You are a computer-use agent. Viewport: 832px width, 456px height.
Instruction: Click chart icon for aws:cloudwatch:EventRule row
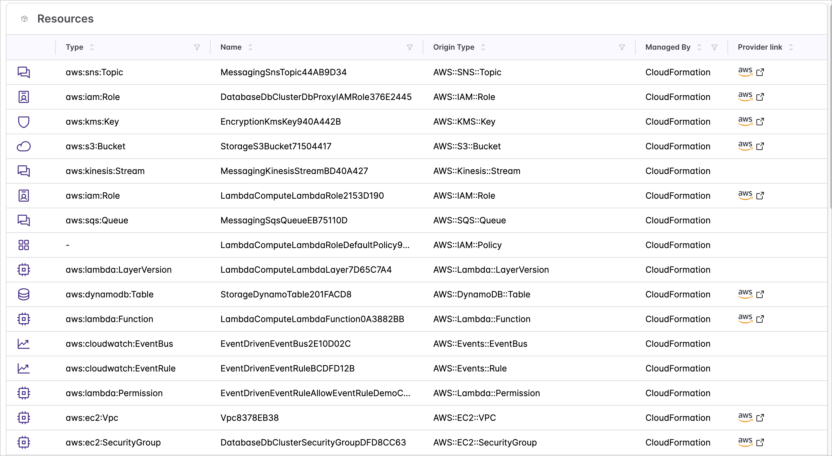click(23, 368)
